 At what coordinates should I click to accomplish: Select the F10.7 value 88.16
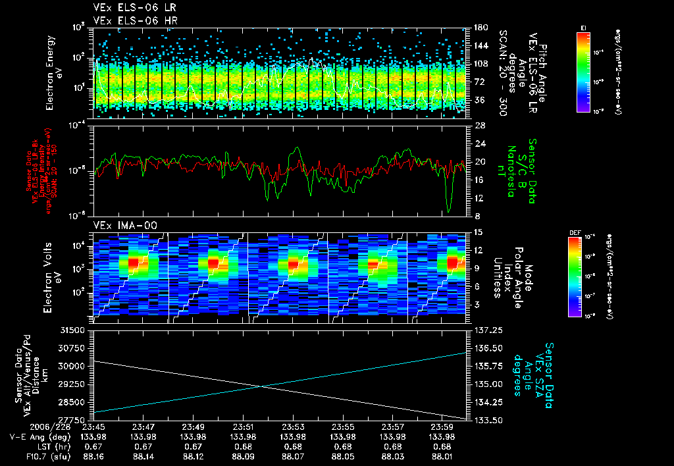93,457
